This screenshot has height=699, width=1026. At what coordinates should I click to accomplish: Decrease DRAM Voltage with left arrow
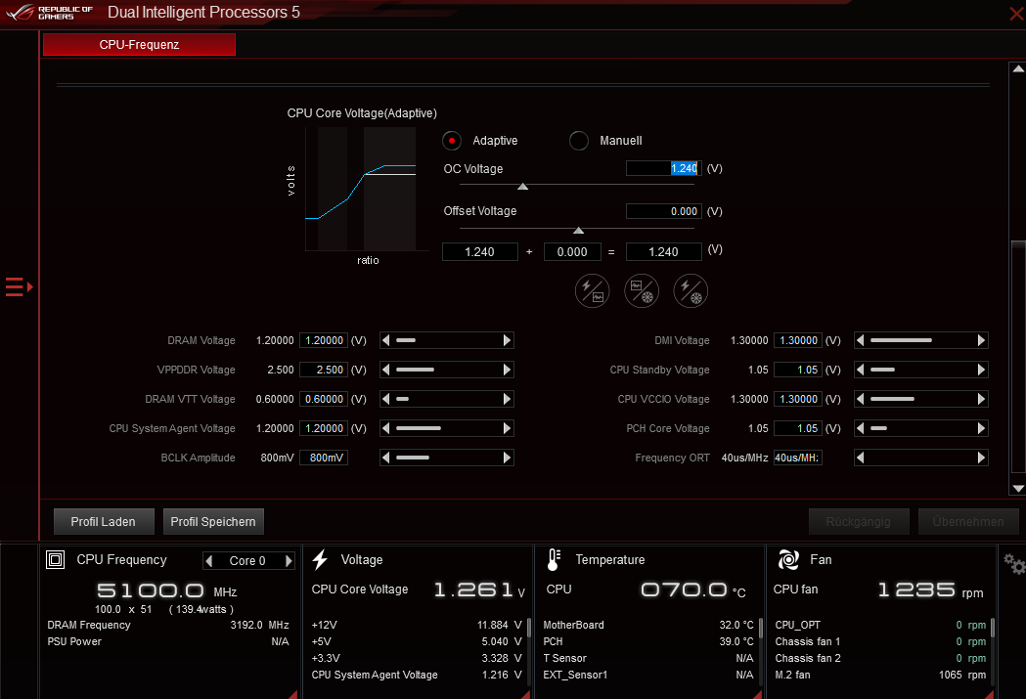(386, 340)
